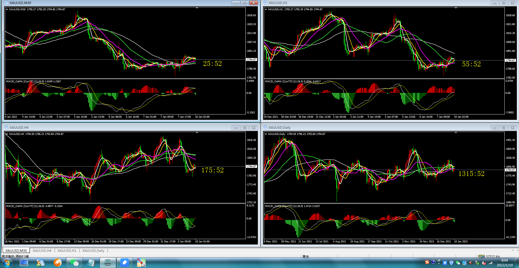The image size is (519, 268).
Task: Click the XAUUSD,H1 window title icon
Action: tap(265, 3)
